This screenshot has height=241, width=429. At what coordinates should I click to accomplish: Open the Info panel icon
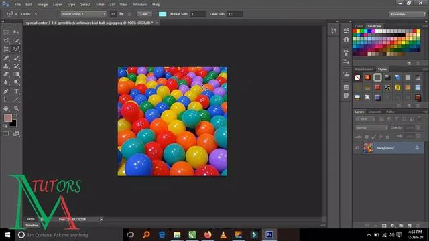(x=346, y=40)
